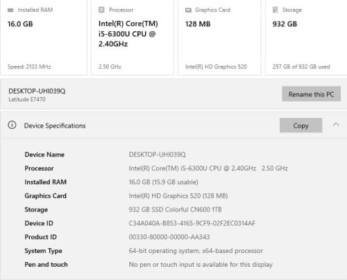Click the 'Device ID' row label
Viewport: 347px width, 280px height.
click(39, 223)
